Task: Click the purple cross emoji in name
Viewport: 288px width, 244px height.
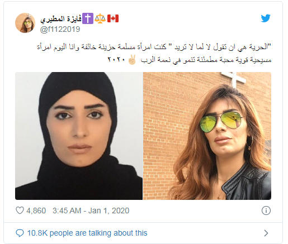Action: pos(88,18)
